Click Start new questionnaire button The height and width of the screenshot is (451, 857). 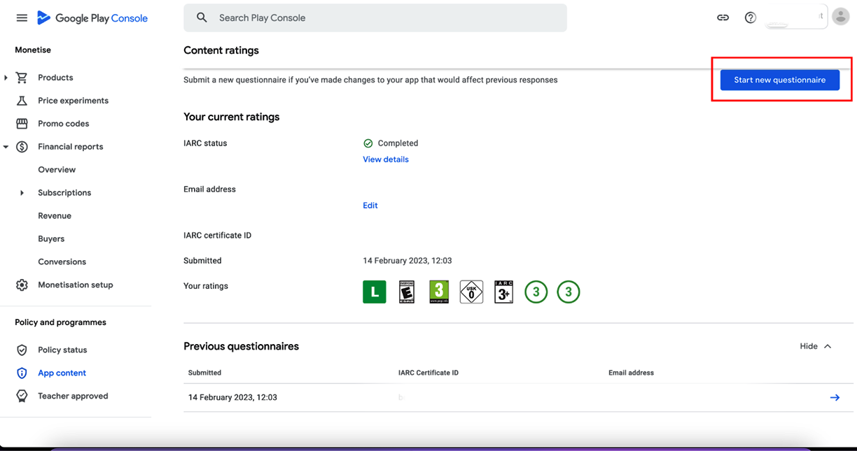[x=779, y=80]
